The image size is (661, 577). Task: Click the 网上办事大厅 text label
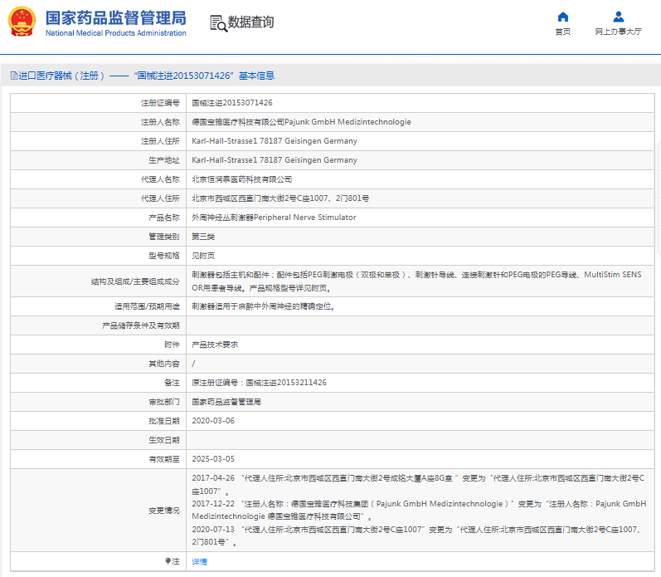[x=618, y=32]
